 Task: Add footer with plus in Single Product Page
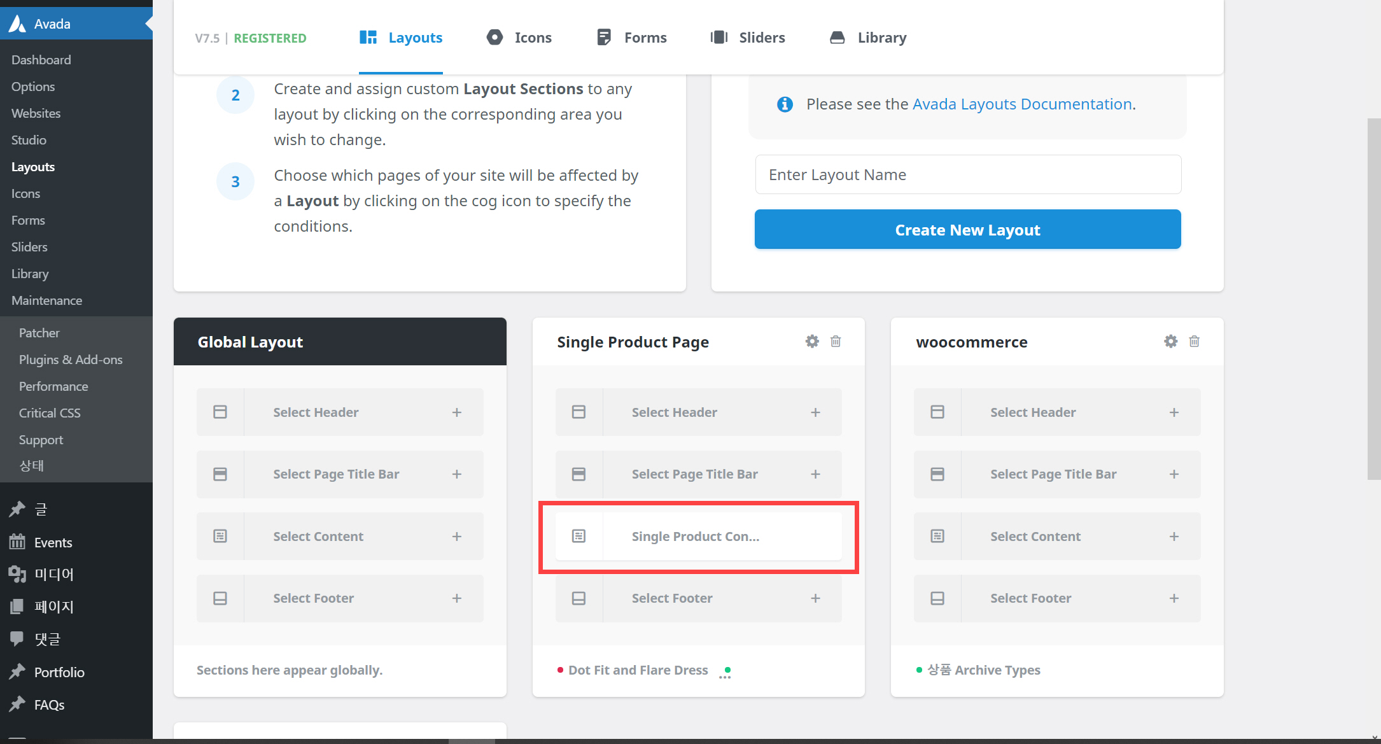point(815,598)
